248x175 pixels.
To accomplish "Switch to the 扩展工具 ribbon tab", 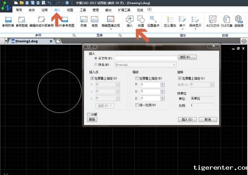I will [x=124, y=10].
